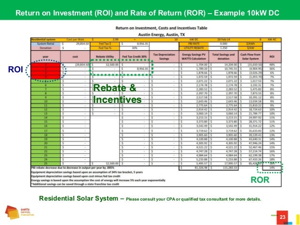The image size is (300, 225).
Task: Select the 'Cash Flow from Solar System' header
Action: pos(251,56)
